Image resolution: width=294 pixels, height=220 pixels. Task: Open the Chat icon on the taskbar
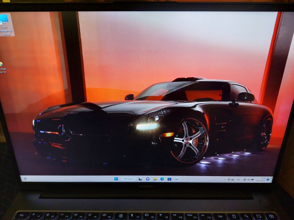(x=148, y=179)
